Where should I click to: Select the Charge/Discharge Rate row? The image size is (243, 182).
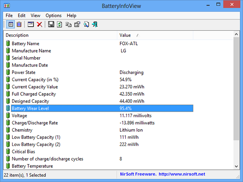click(98, 123)
